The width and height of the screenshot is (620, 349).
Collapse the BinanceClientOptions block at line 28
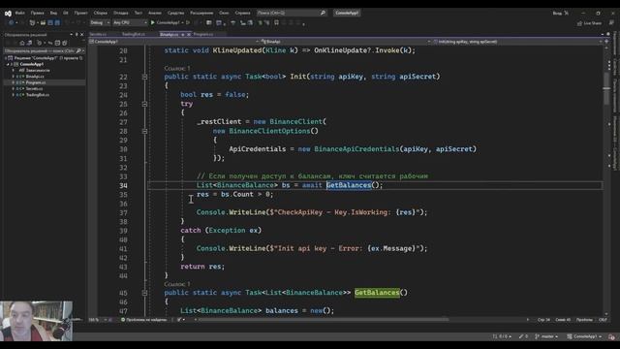pyautogui.click(x=144, y=131)
